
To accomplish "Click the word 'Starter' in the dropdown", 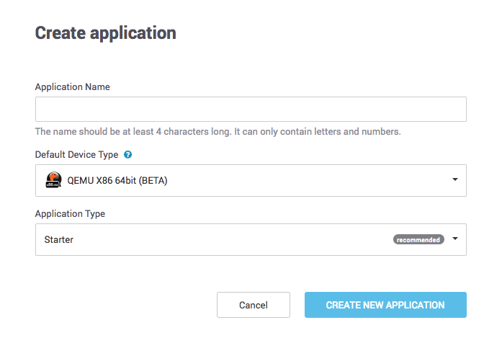I will coord(59,239).
